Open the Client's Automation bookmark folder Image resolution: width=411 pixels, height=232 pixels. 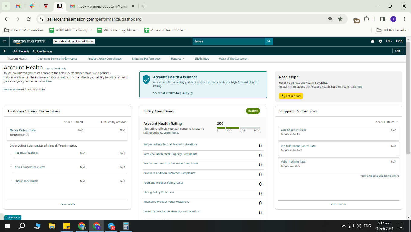(x=24, y=30)
